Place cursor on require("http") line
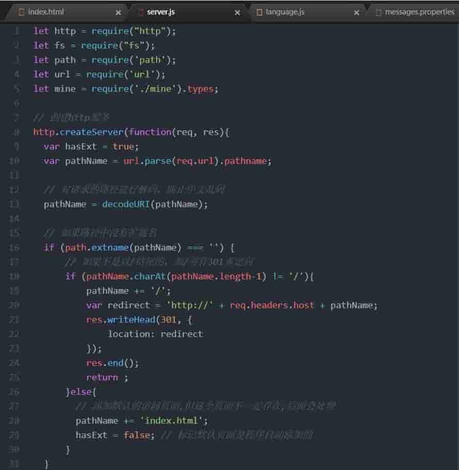This screenshot has width=459, height=470. pyautogui.click(x=105, y=31)
